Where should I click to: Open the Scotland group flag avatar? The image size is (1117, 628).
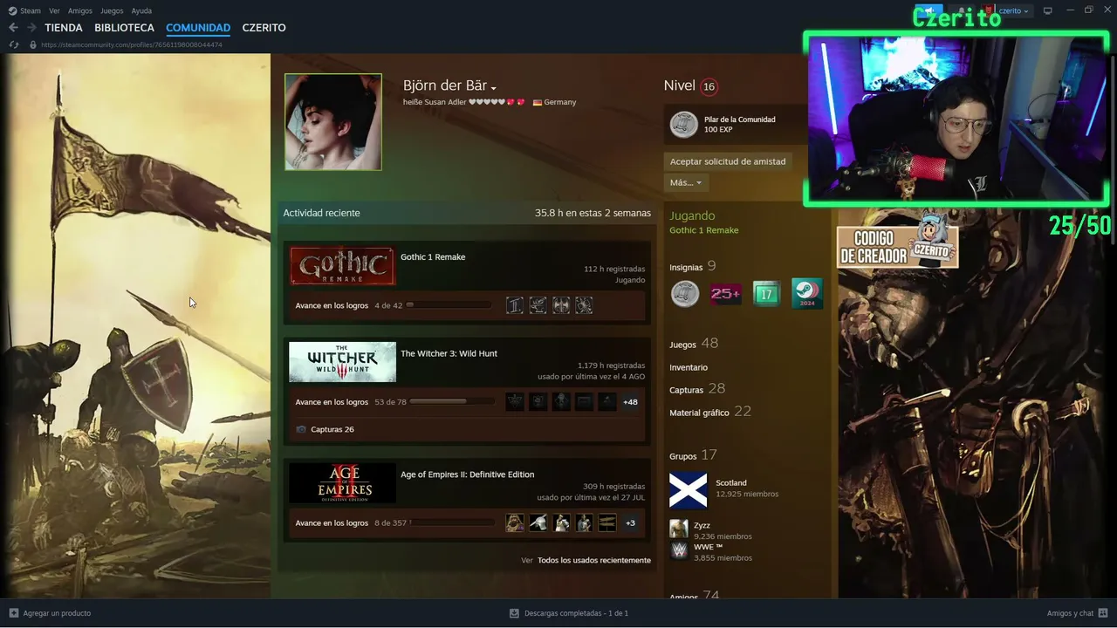click(688, 490)
